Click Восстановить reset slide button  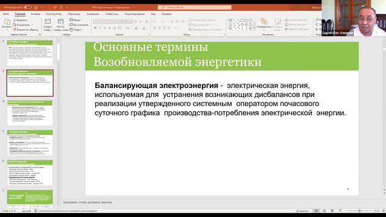pyautogui.click(x=79, y=25)
